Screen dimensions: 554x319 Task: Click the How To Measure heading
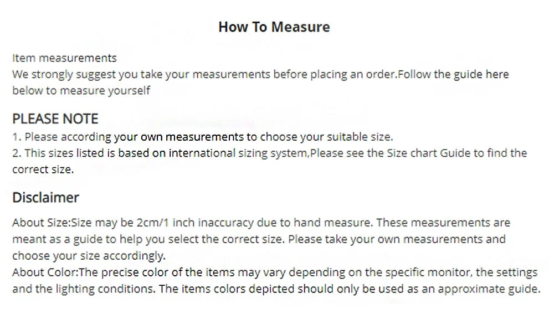pyautogui.click(x=274, y=27)
